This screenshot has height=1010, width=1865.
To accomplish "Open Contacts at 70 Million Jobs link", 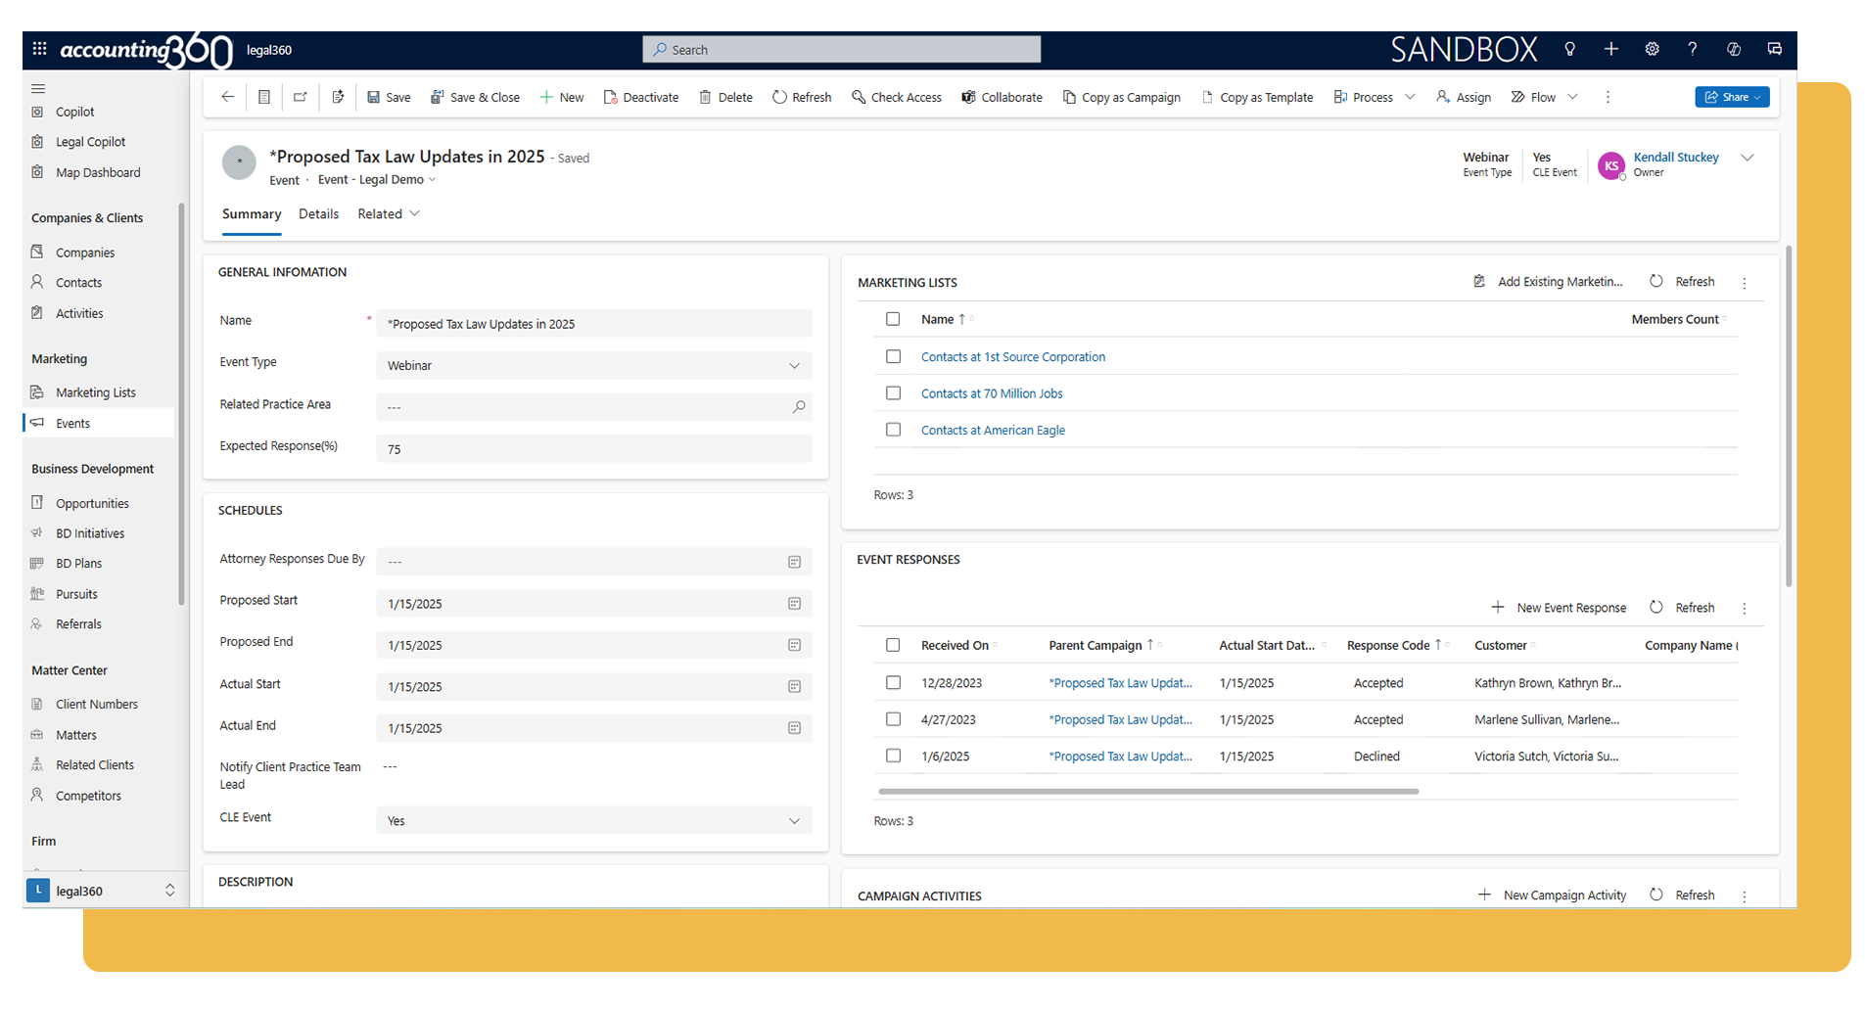I will point(991,393).
